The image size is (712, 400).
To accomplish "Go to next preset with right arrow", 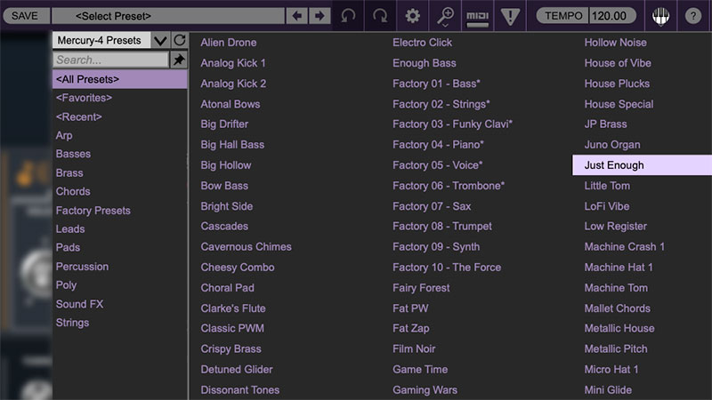I will coord(320,16).
